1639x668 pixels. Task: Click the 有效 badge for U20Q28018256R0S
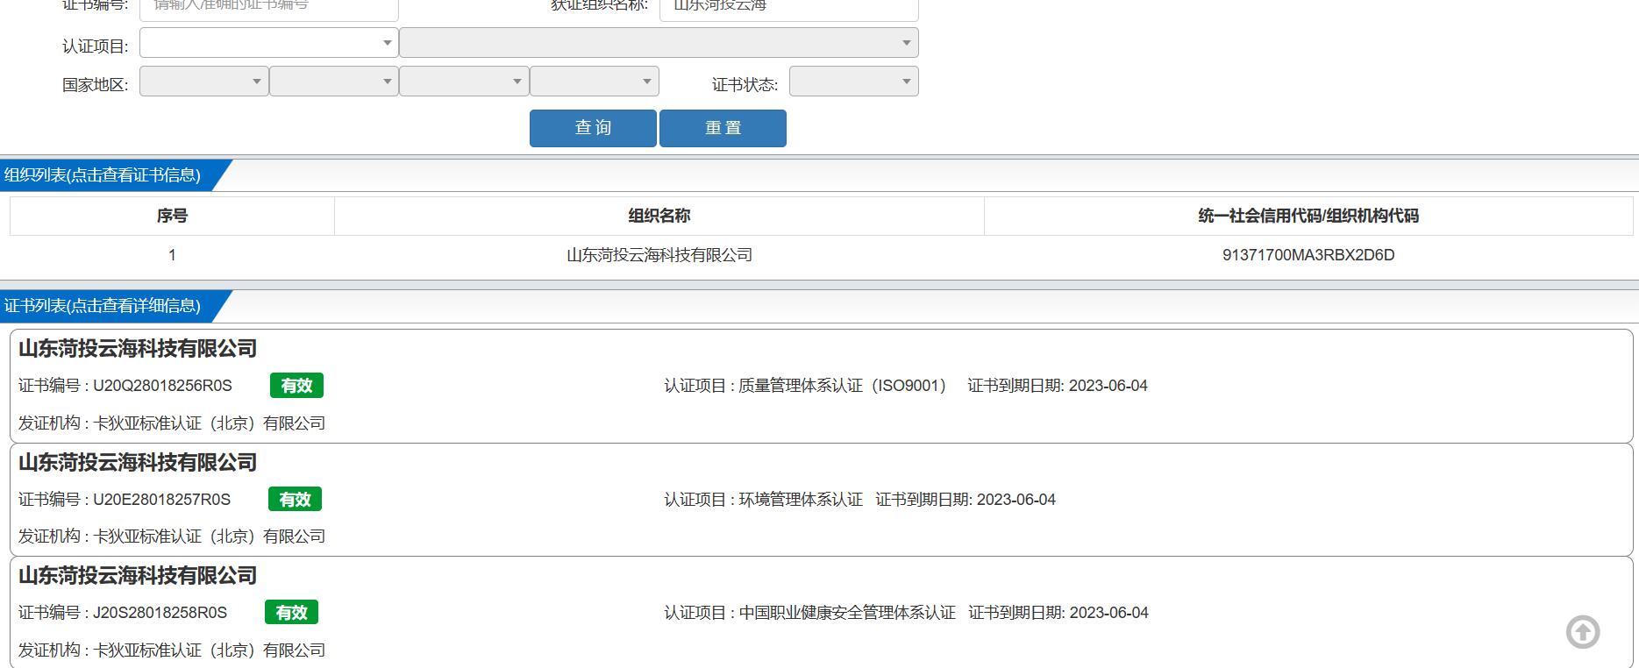tap(296, 386)
